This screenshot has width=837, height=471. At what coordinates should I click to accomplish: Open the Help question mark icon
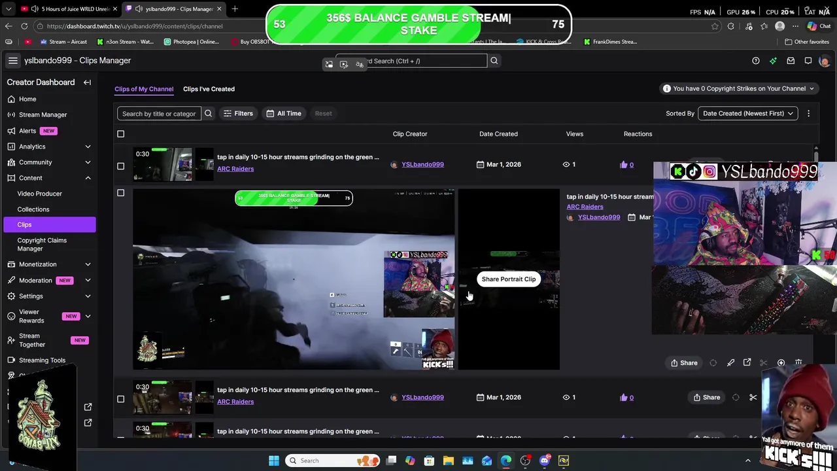[x=756, y=61]
